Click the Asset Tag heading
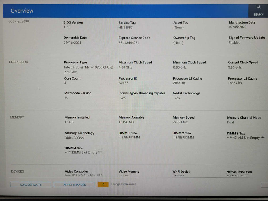The image size is (268, 201). click(181, 22)
